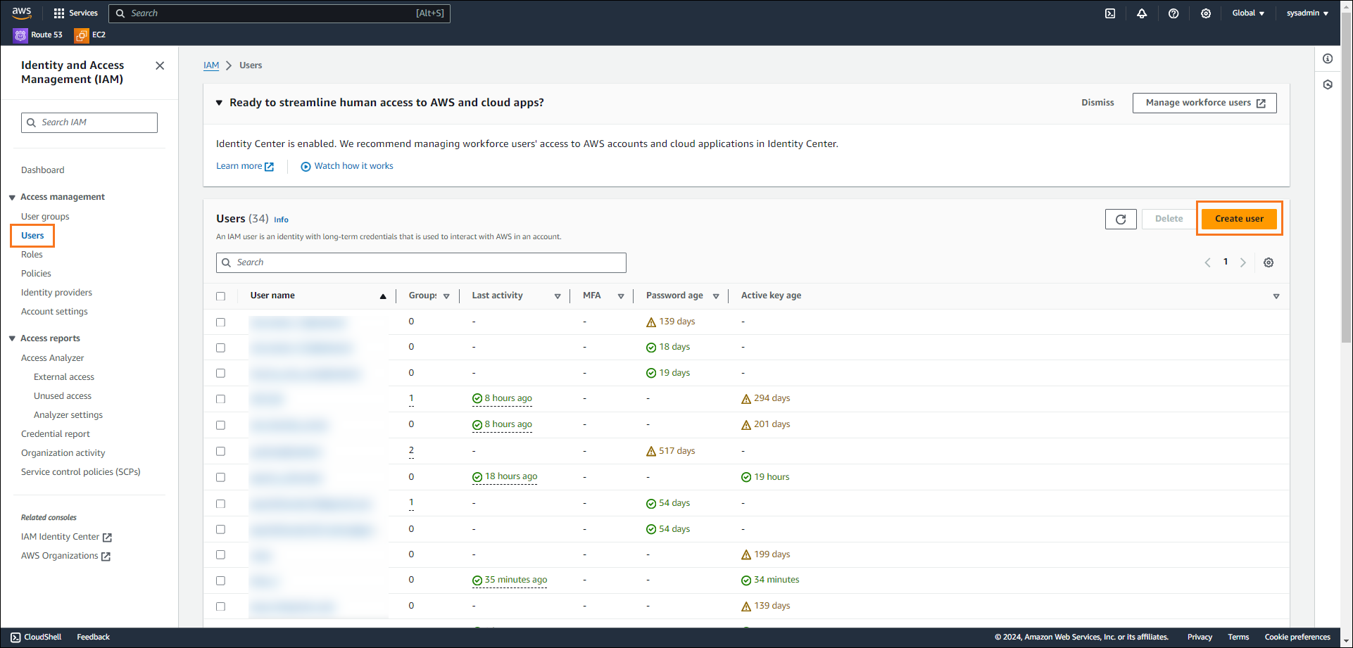Screen dimensions: 1353x648
Task: Click the users table search field
Action: tap(421, 262)
